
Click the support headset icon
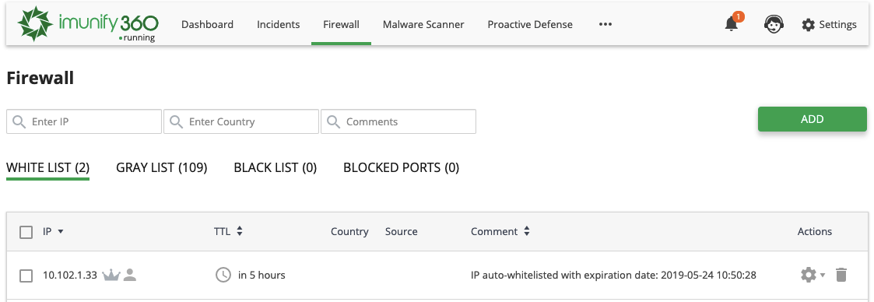click(x=772, y=24)
